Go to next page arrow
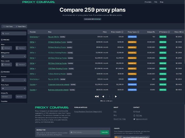Screen dimensions: 185x138 tap(116, 97)
